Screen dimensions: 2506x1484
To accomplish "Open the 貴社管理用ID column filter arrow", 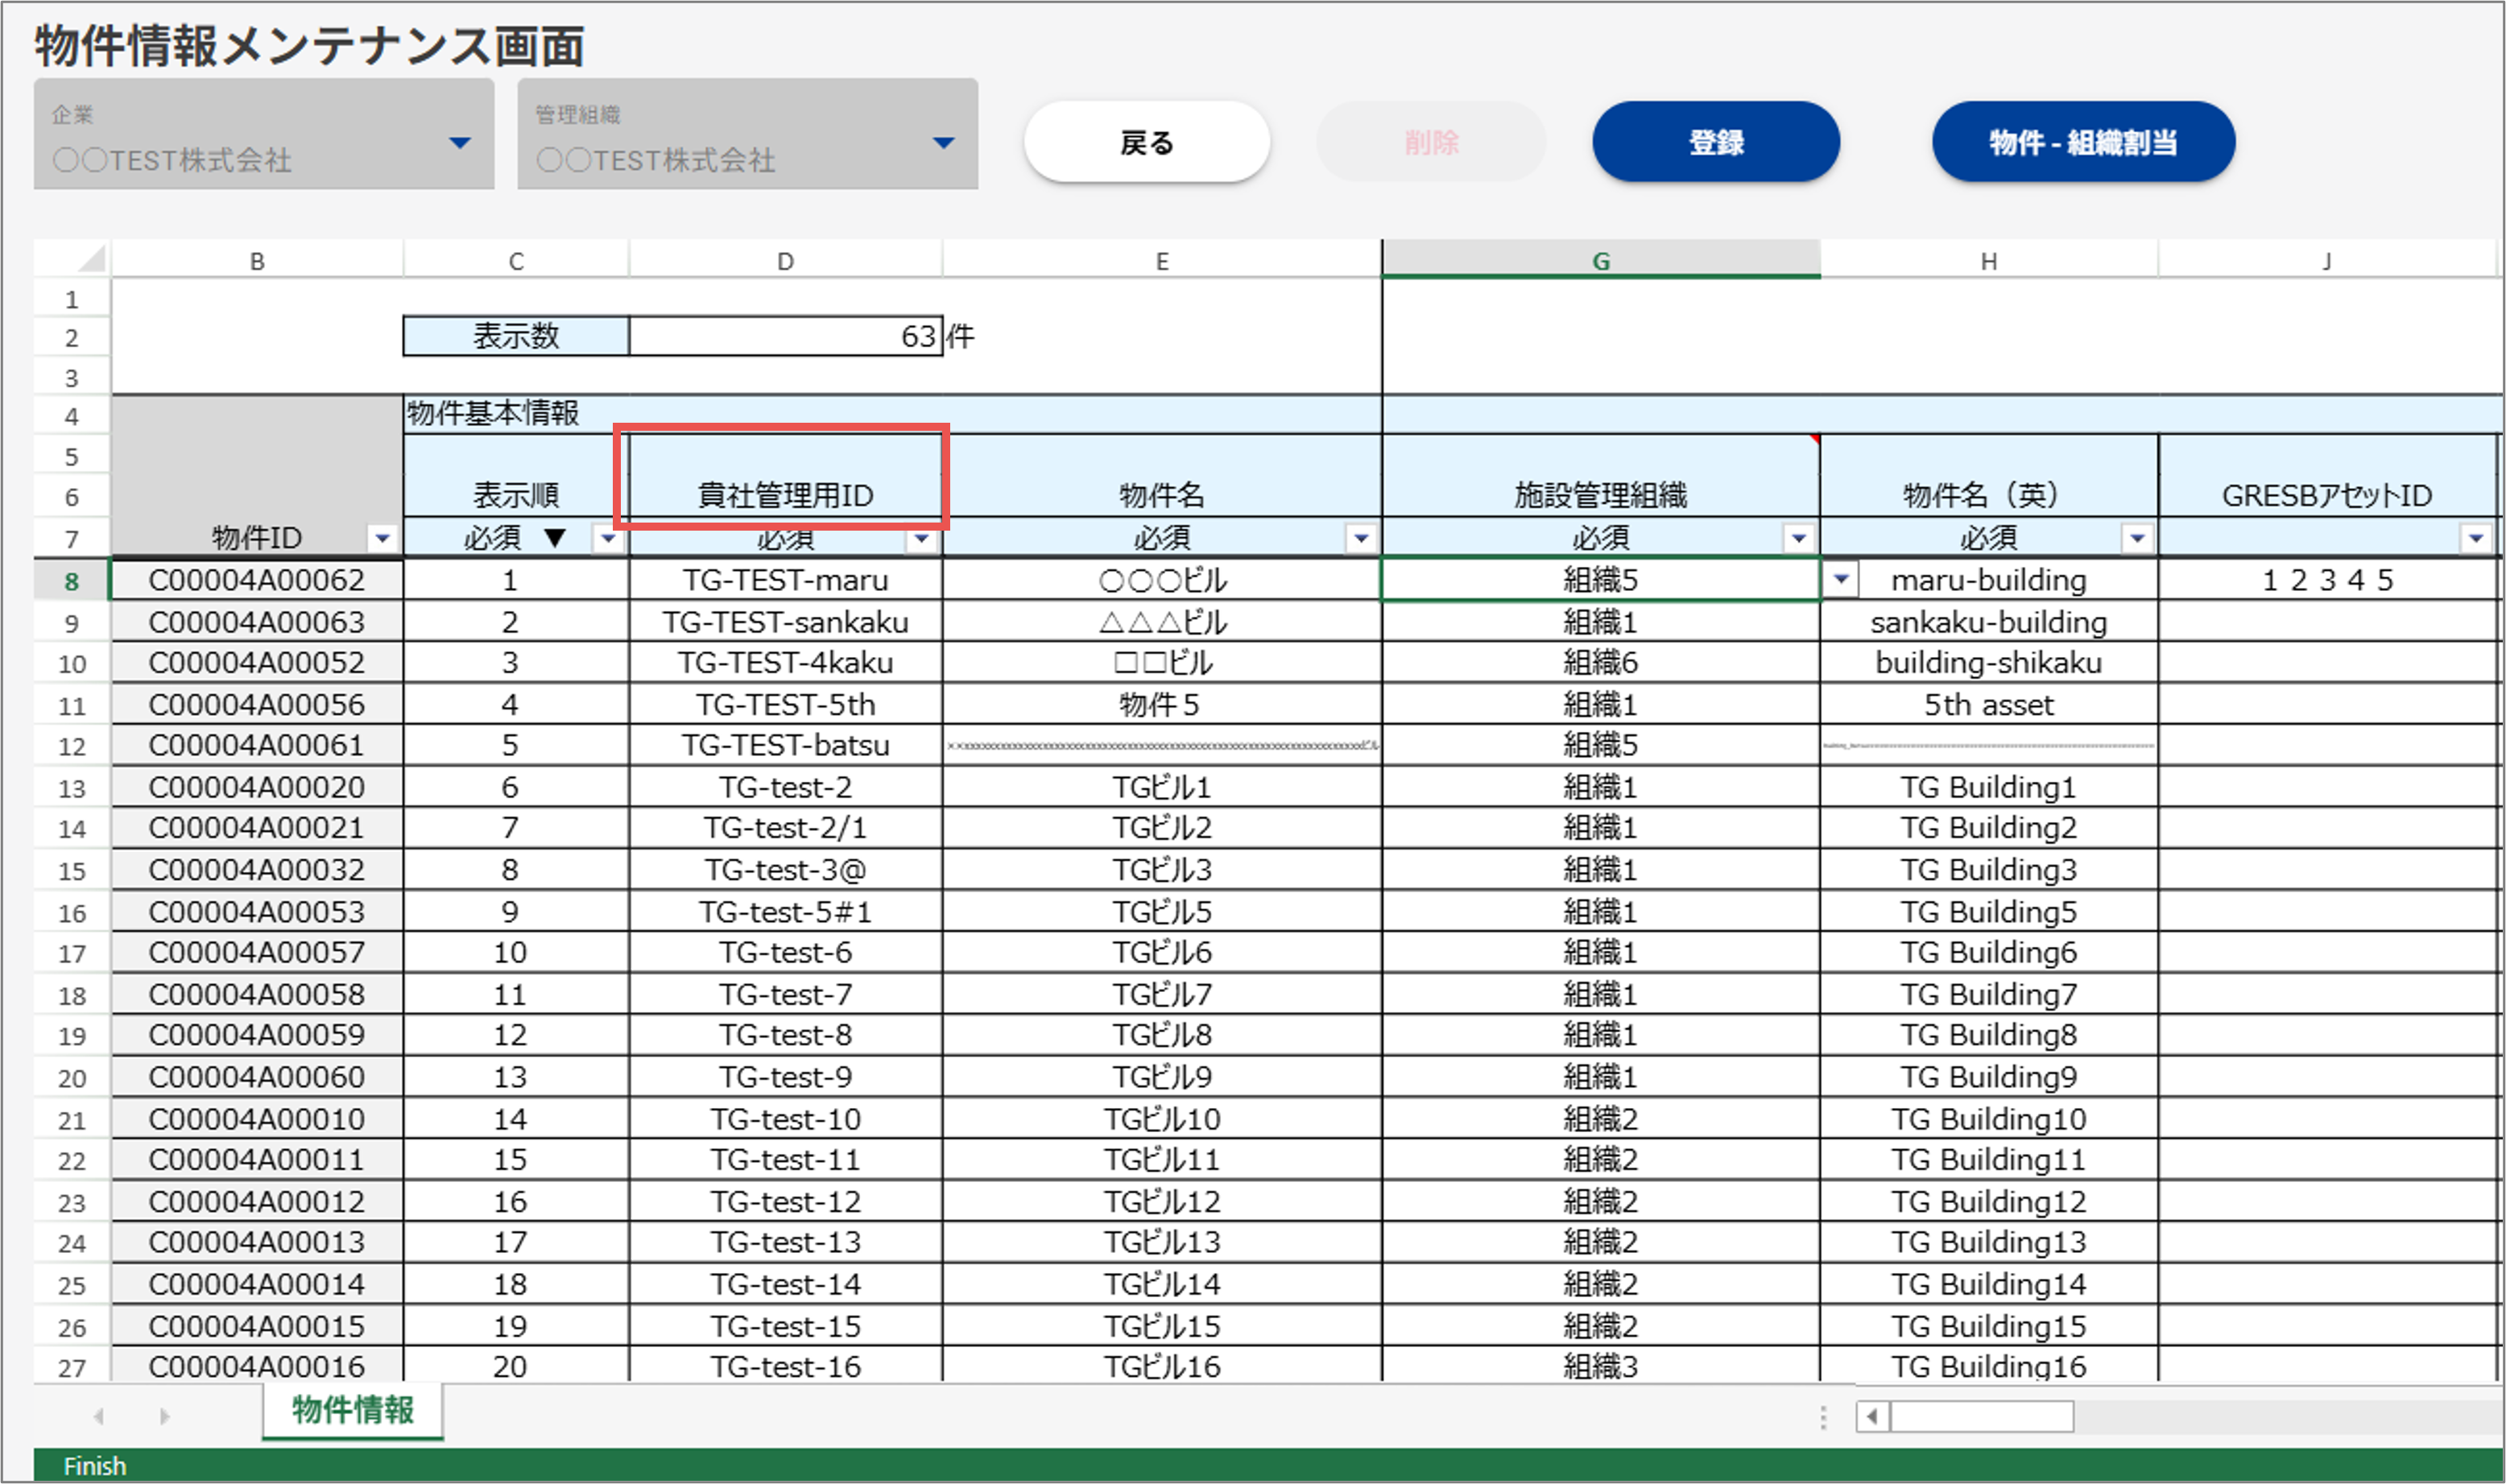I will coord(921,540).
